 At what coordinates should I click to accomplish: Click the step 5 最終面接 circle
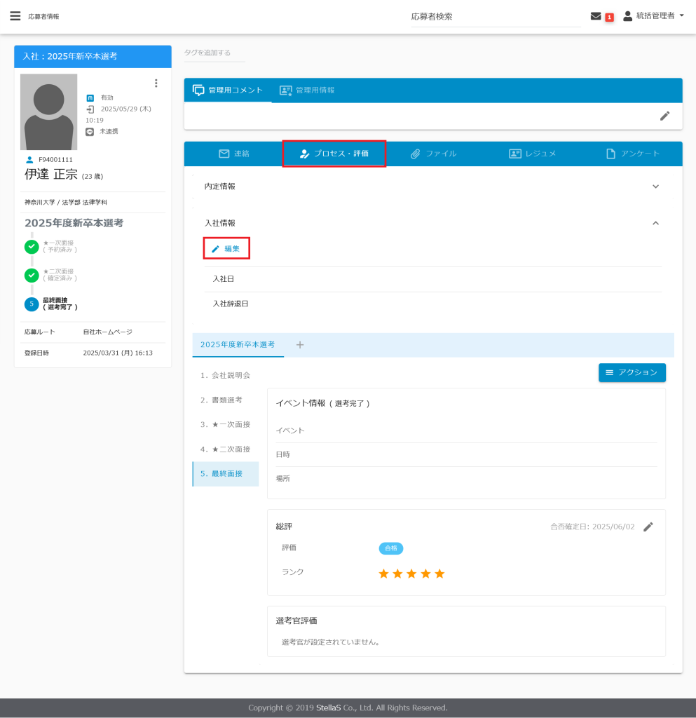pyautogui.click(x=31, y=304)
